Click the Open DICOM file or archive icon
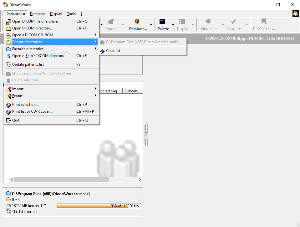Screen dimensions: 300x227 (8, 22)
